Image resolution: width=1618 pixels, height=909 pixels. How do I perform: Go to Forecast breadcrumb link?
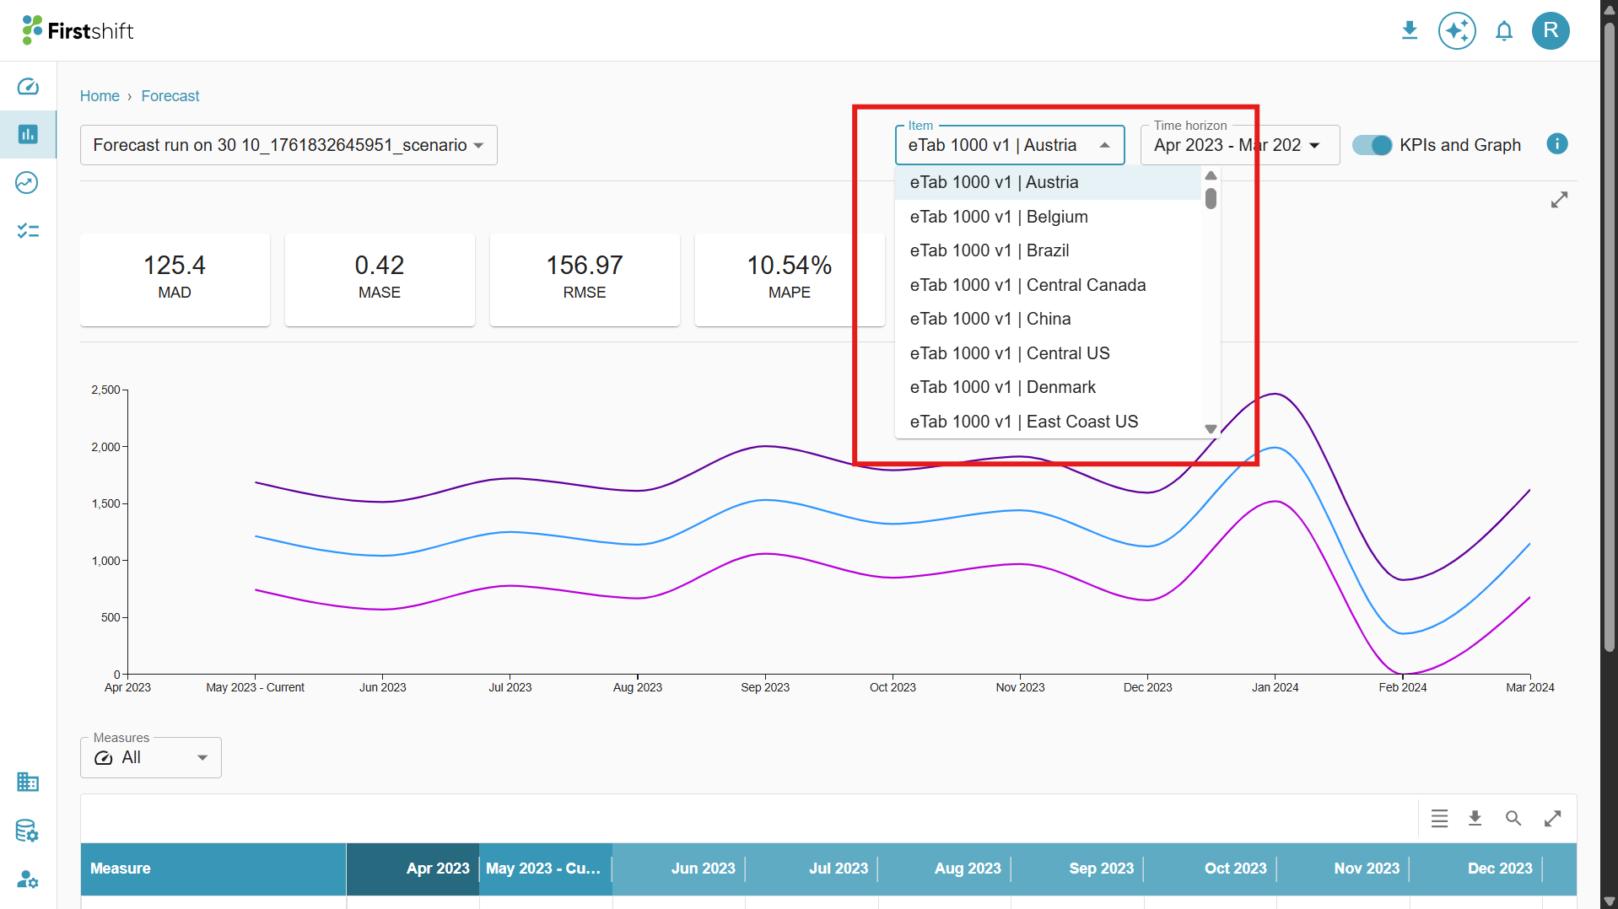[170, 96]
